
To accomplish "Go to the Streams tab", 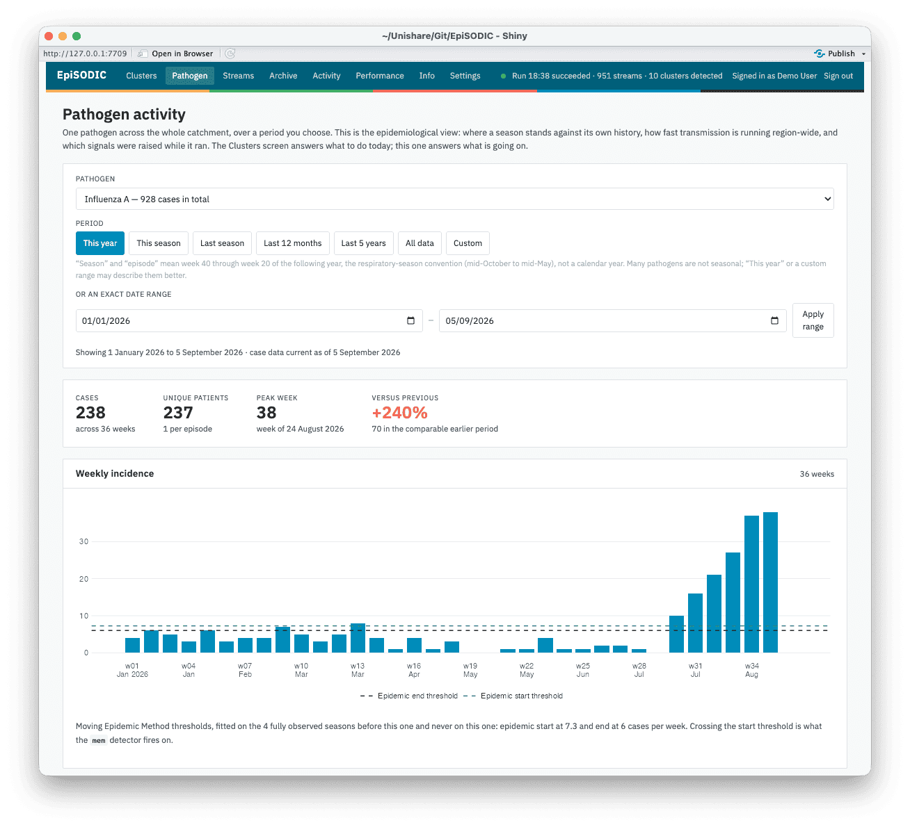I will pos(239,76).
